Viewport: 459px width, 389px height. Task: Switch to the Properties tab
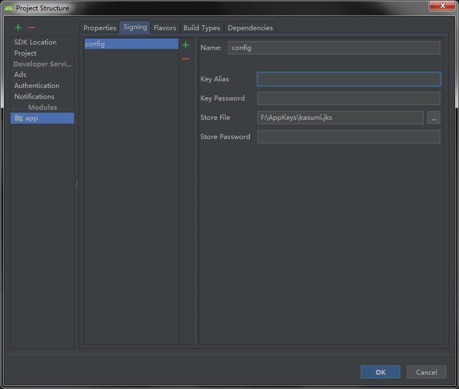click(99, 27)
